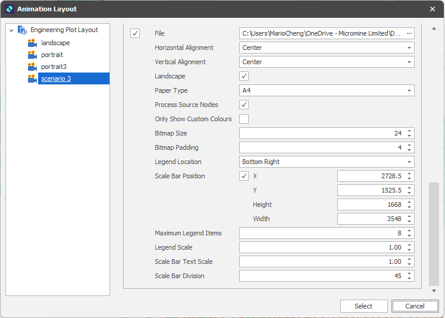Screen dimensions: 445x318
Task: Select the landscape tree item
Action: (x=55, y=43)
